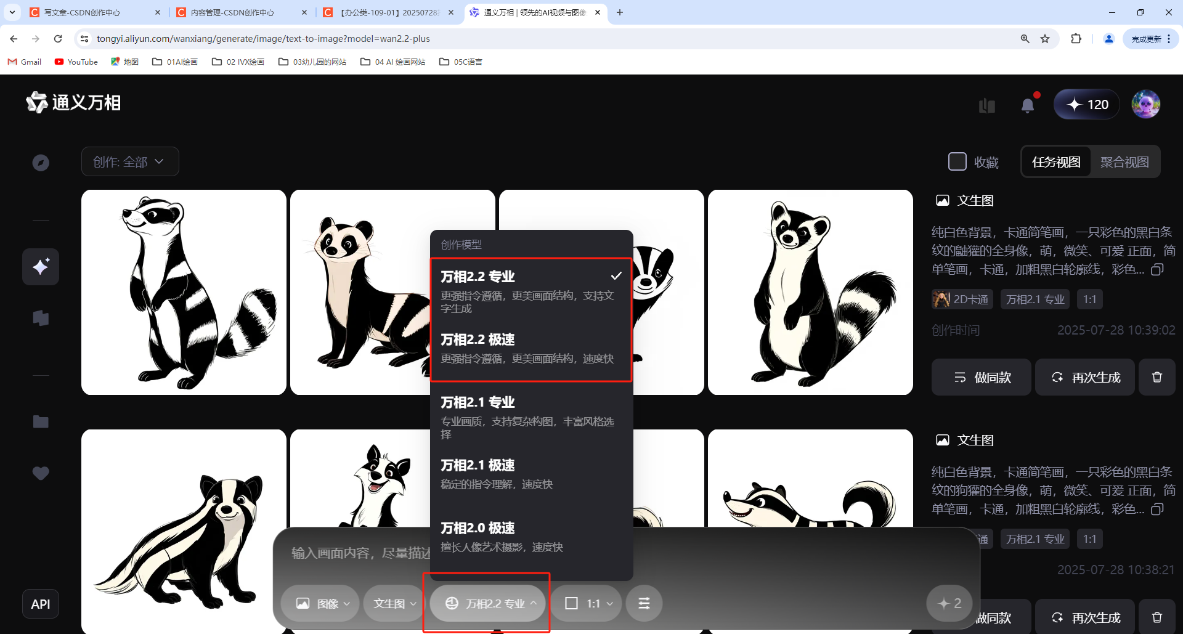Click the 120 credits balance badge
The image size is (1183, 634).
click(x=1087, y=104)
